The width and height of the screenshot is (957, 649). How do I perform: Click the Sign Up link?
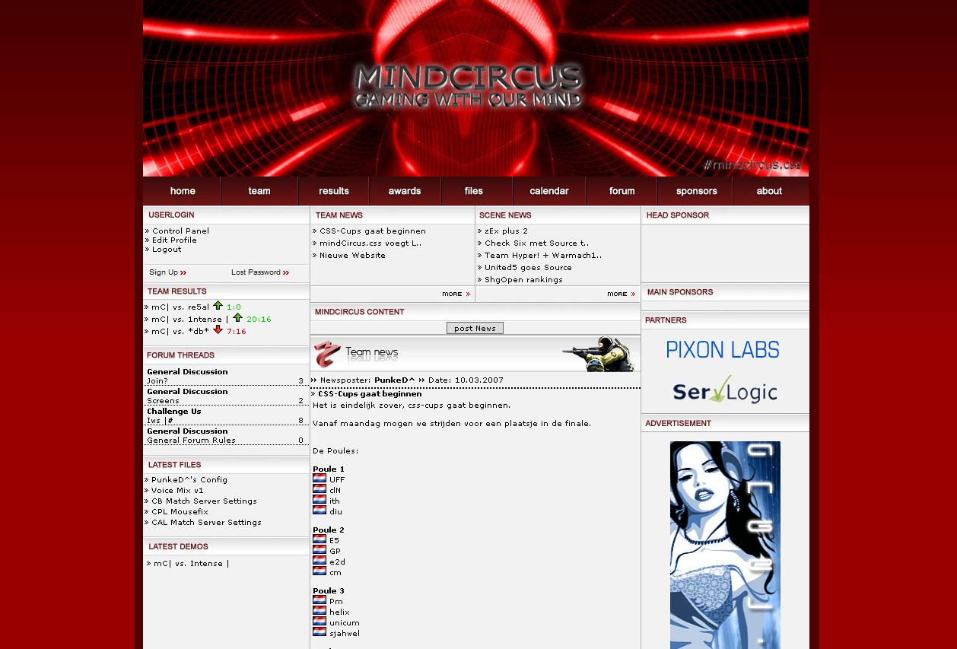[167, 272]
